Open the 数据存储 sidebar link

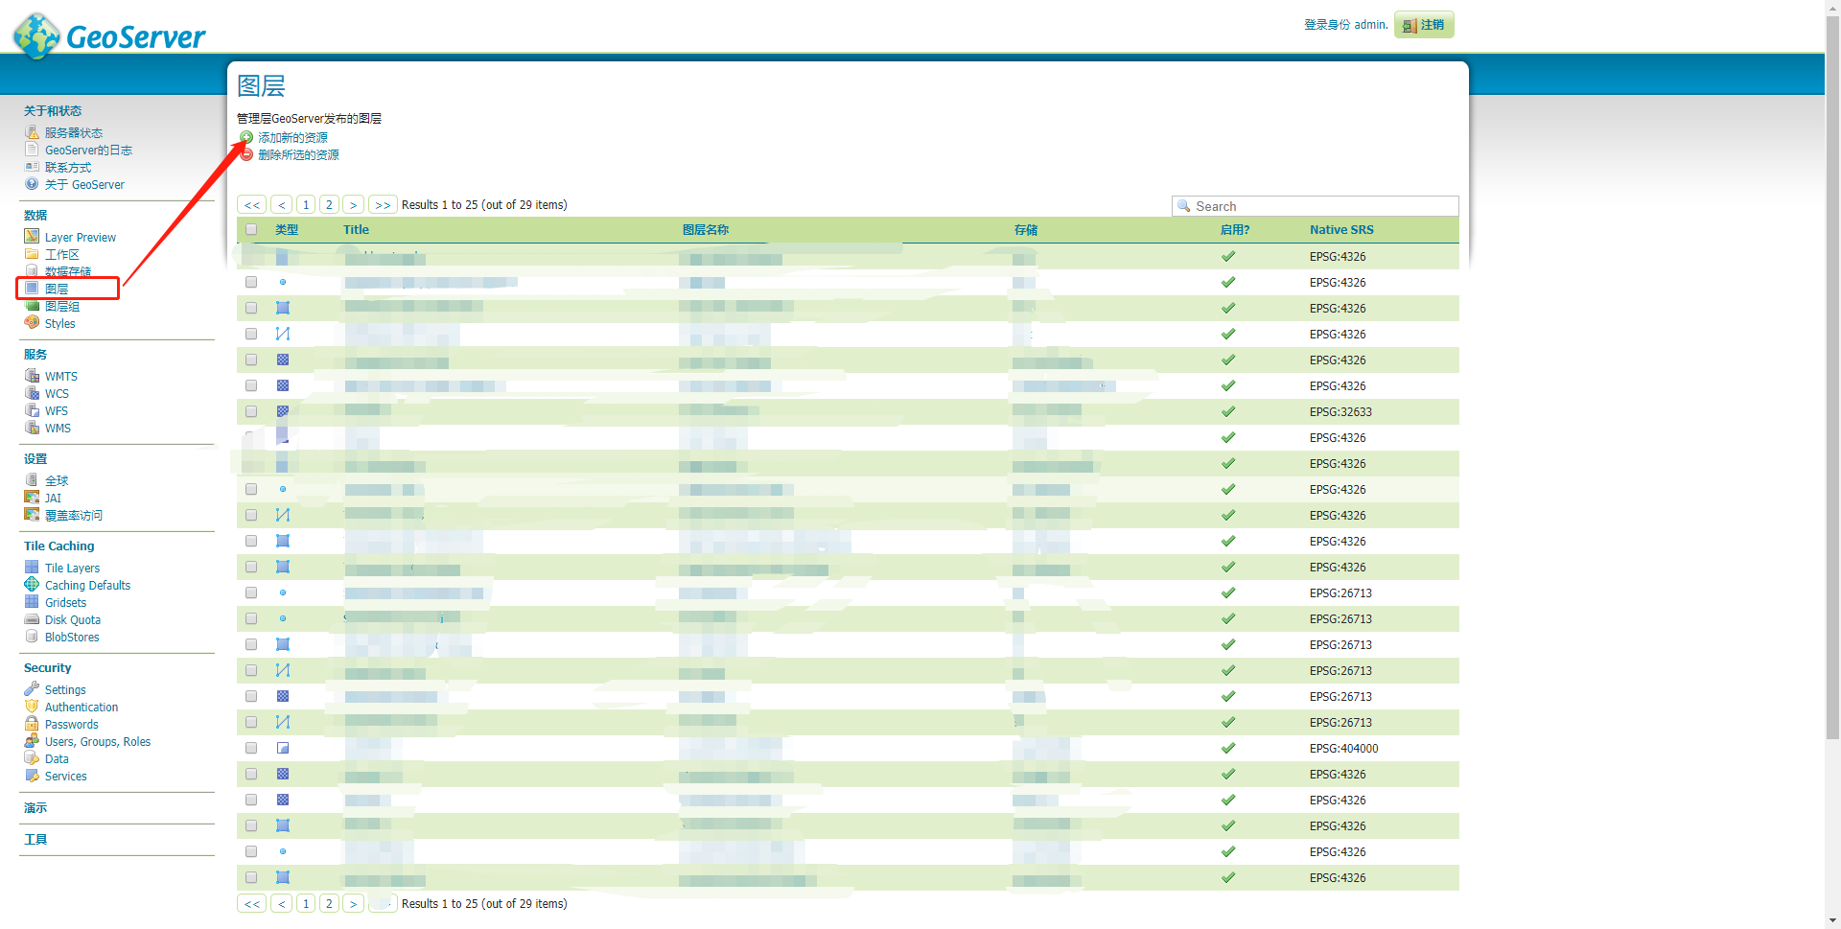[x=68, y=271]
